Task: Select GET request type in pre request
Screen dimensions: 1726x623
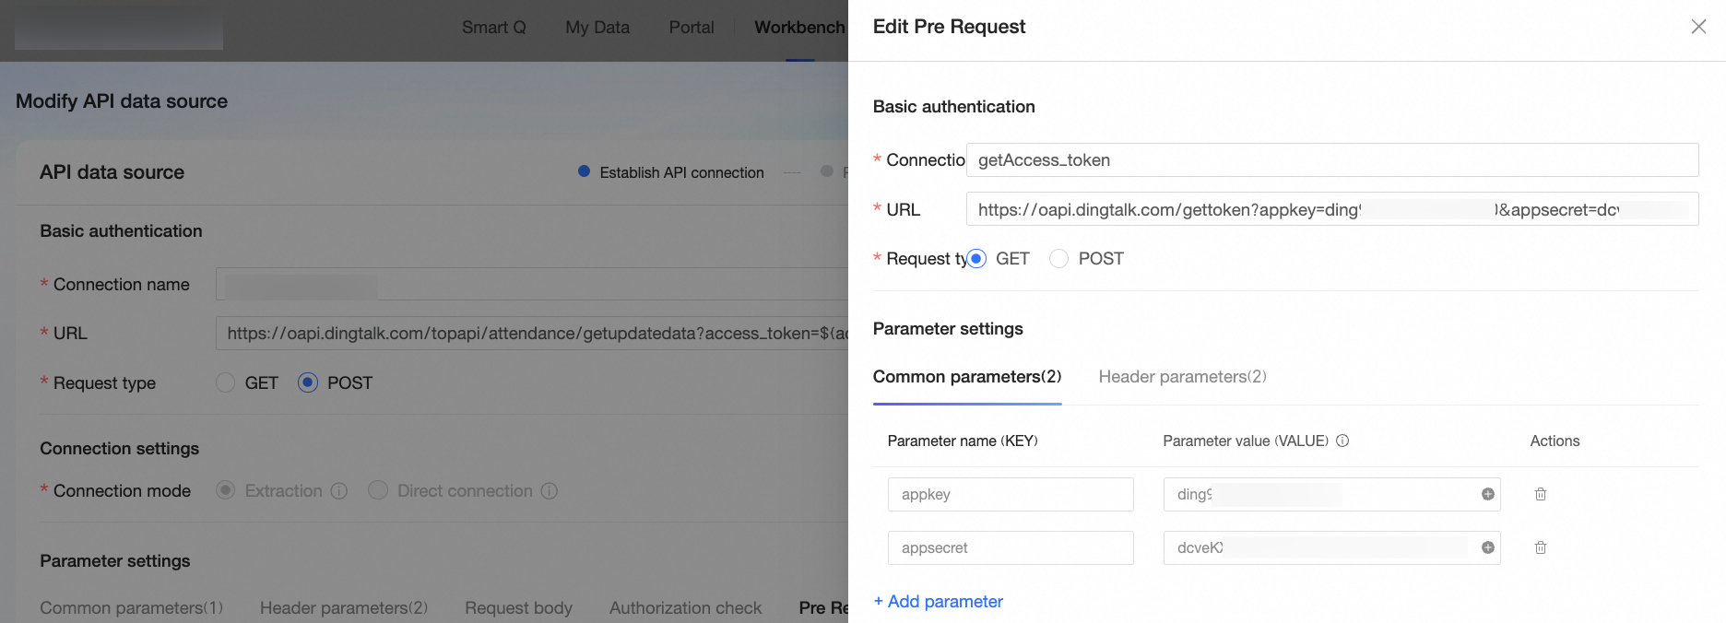Action: click(x=976, y=259)
